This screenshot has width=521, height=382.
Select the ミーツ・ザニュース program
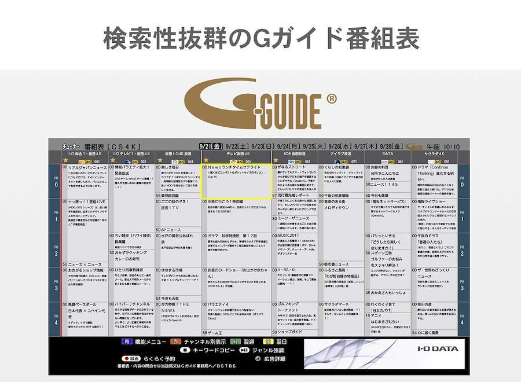tap(295, 224)
